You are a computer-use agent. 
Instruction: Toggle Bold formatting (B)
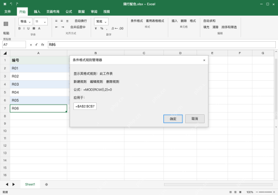[20, 28]
